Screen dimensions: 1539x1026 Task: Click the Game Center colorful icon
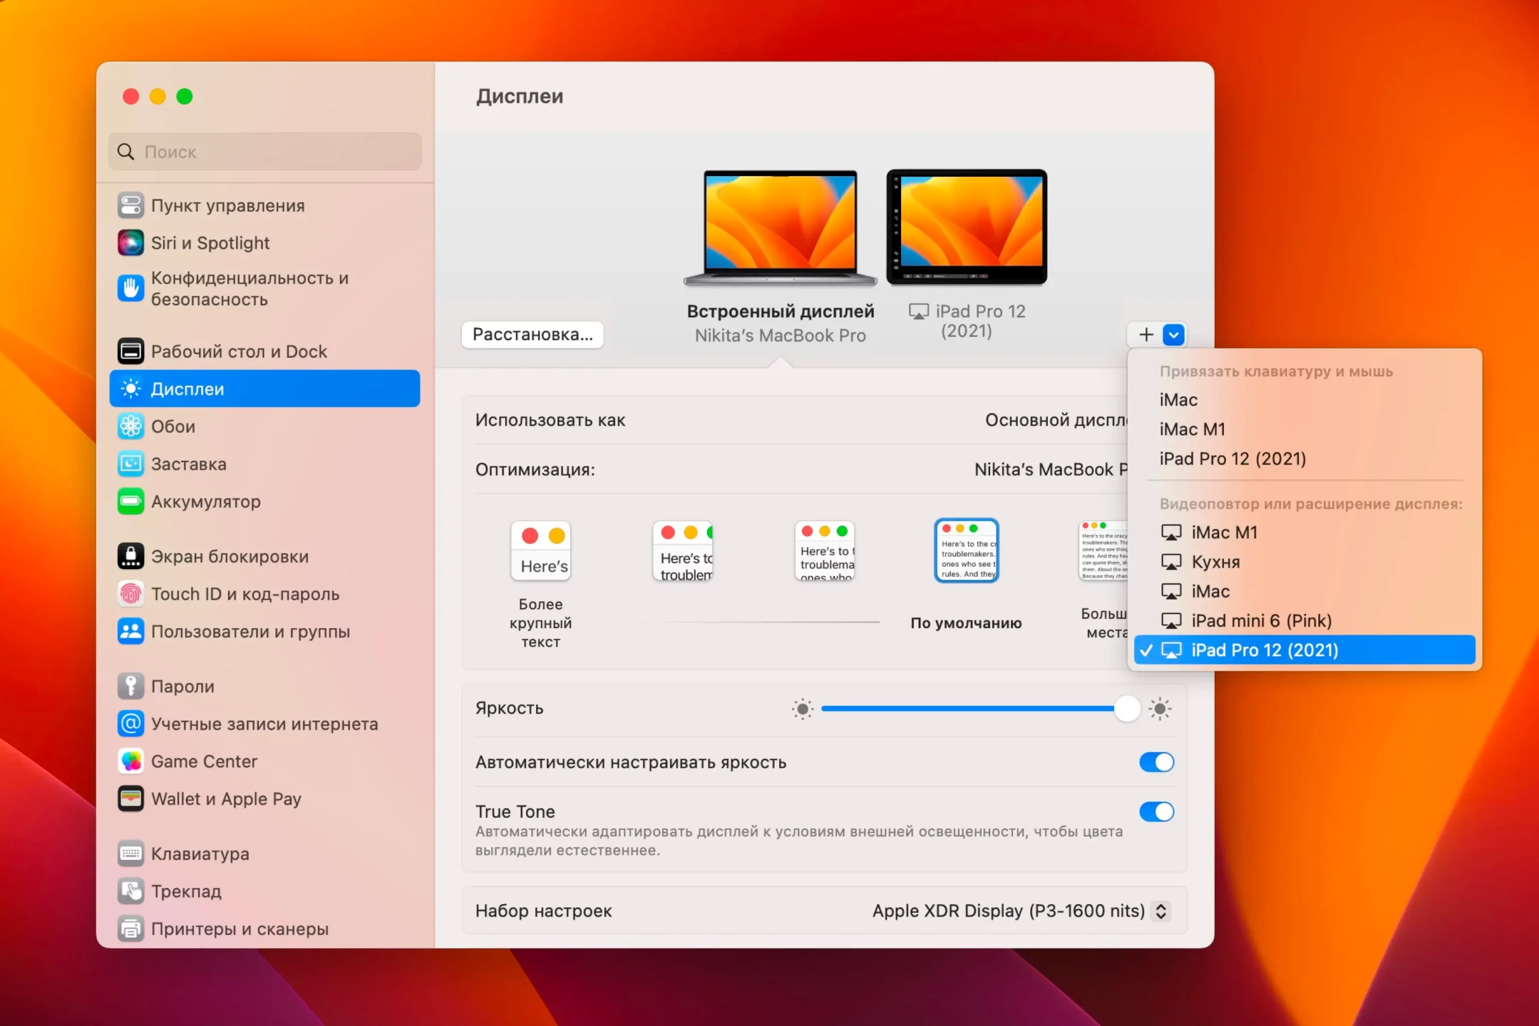[x=130, y=762]
